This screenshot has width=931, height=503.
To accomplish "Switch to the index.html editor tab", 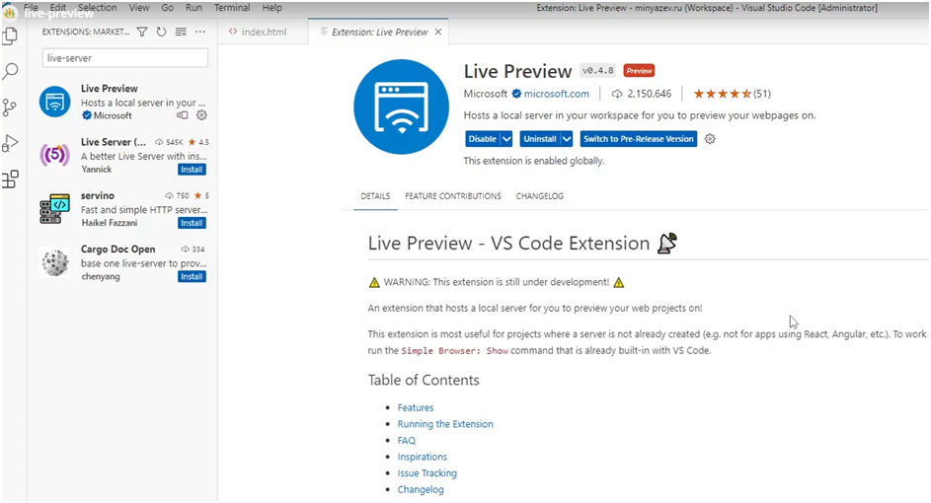I will [263, 32].
